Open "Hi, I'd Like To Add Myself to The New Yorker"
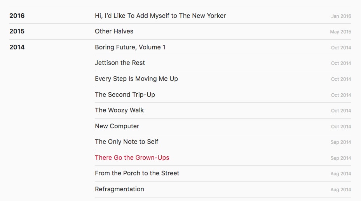The width and height of the screenshot is (361, 201). click(x=160, y=16)
